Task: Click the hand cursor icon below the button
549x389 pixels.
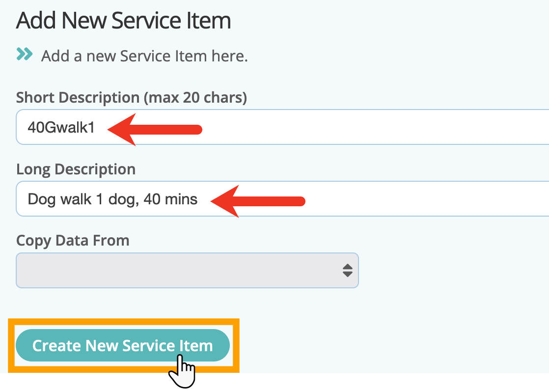Action: click(x=182, y=371)
